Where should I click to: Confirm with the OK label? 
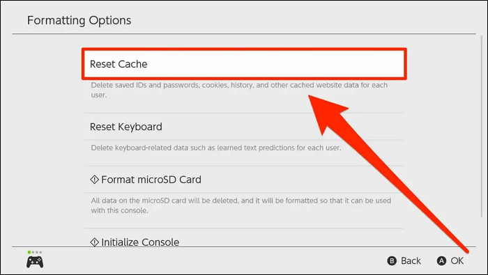[x=457, y=260]
